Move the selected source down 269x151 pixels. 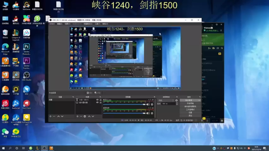click(x=93, y=116)
